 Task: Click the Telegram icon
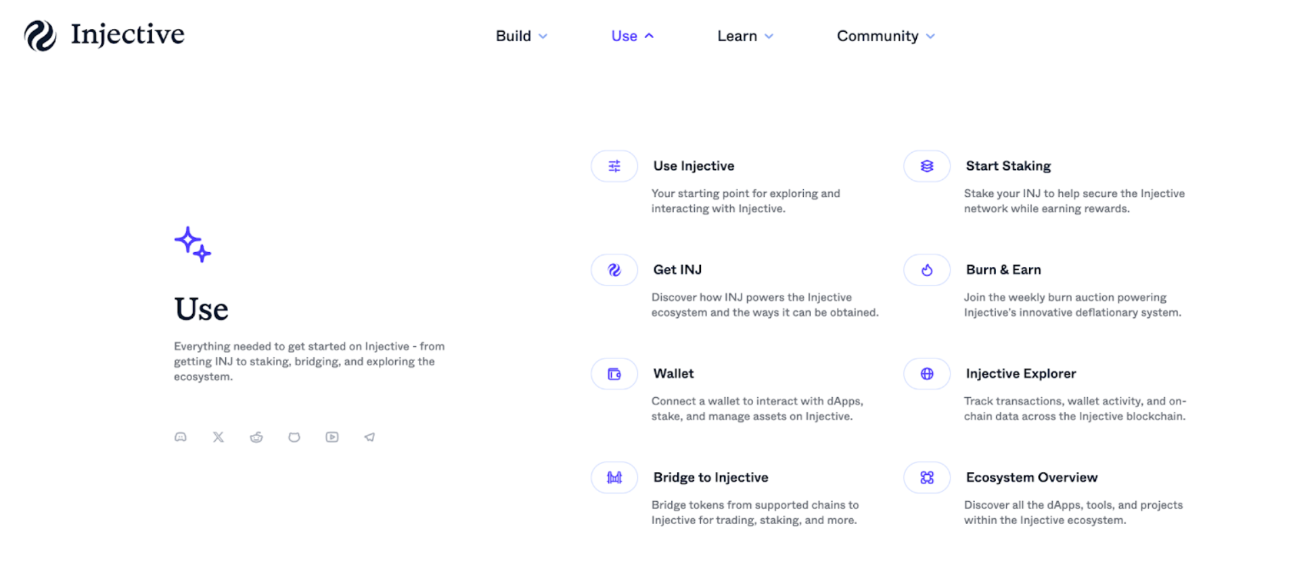pos(369,437)
